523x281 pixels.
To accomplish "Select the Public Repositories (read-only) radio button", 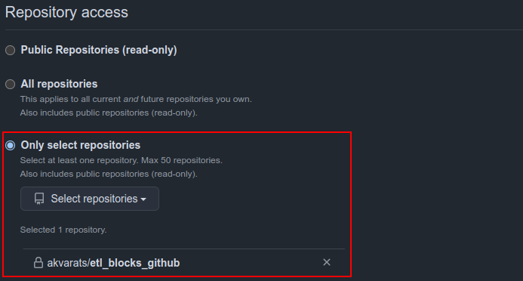I will (x=11, y=51).
